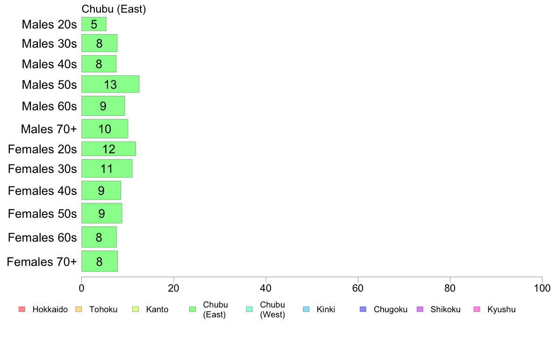Image resolution: width=555 pixels, height=344 pixels.
Task: Select the Males 20s bar showing 5
Action: (94, 24)
